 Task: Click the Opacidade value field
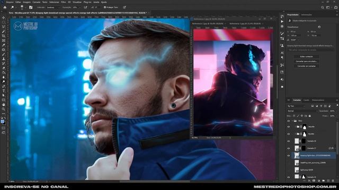(332, 111)
